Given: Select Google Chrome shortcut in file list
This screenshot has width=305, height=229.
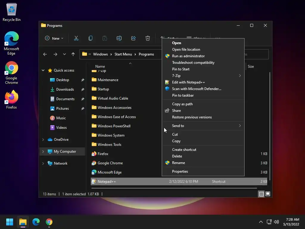Looking at the screenshot, I should [x=110, y=163].
